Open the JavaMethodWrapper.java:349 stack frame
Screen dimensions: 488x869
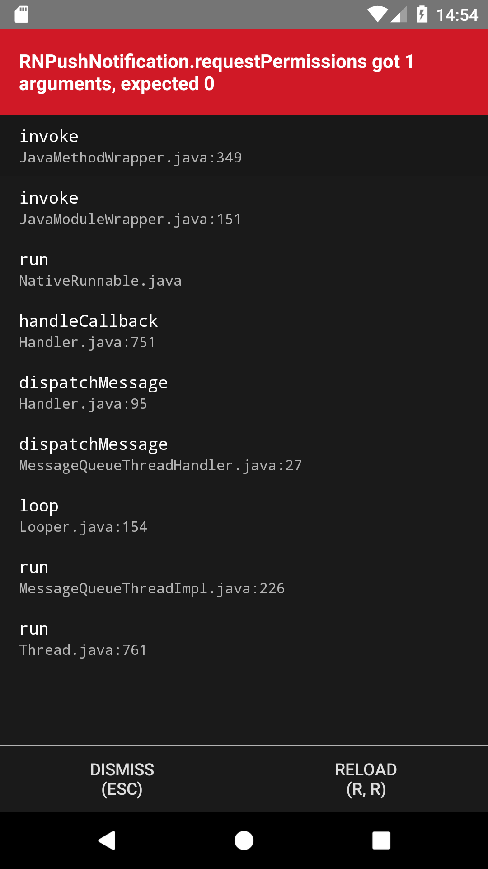click(x=131, y=147)
